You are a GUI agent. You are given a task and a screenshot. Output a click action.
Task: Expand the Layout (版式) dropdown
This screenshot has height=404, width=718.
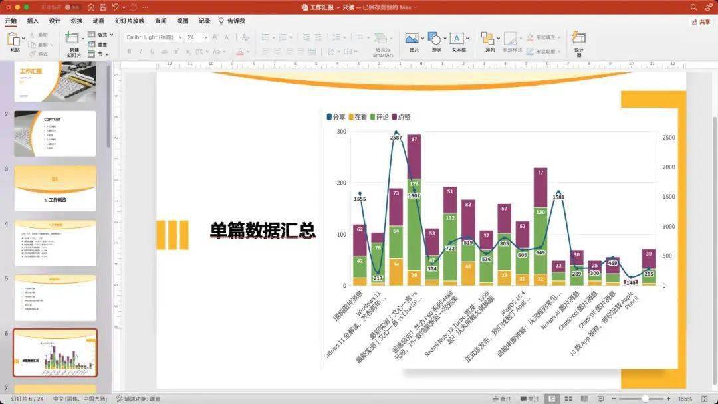111,35
